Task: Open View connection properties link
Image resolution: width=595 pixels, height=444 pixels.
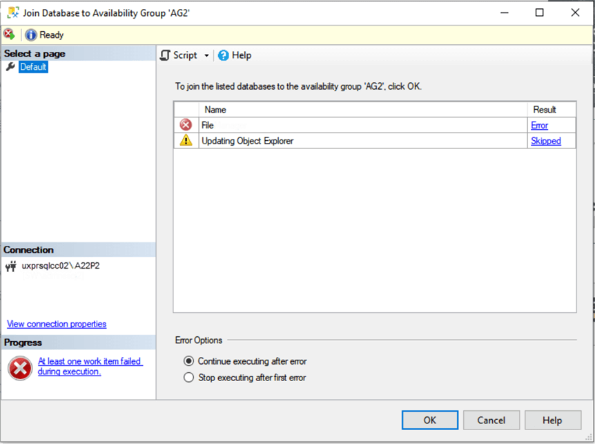Action: (x=57, y=324)
